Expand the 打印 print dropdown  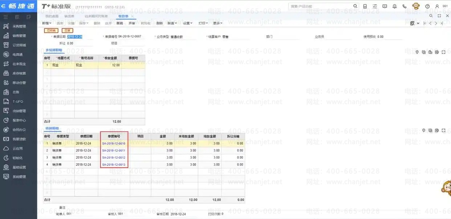203,23
